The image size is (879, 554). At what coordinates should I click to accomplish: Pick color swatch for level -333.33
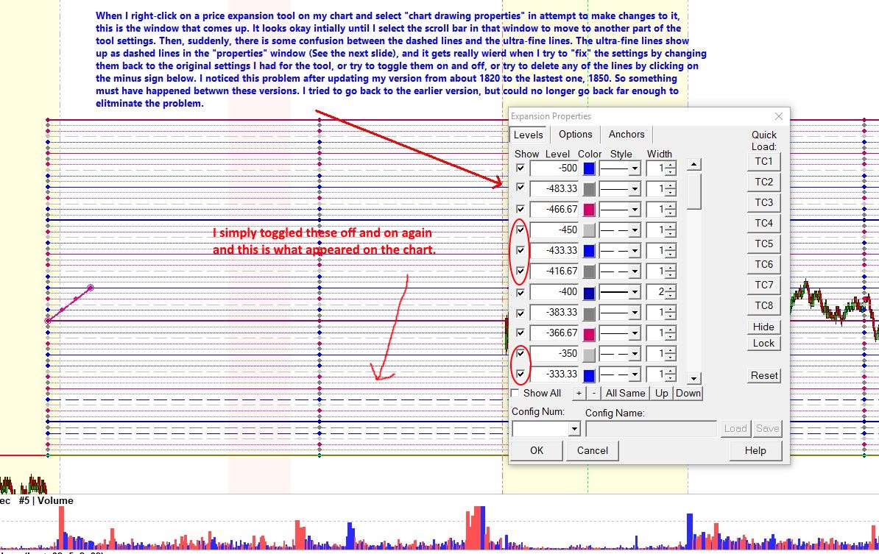pos(589,374)
